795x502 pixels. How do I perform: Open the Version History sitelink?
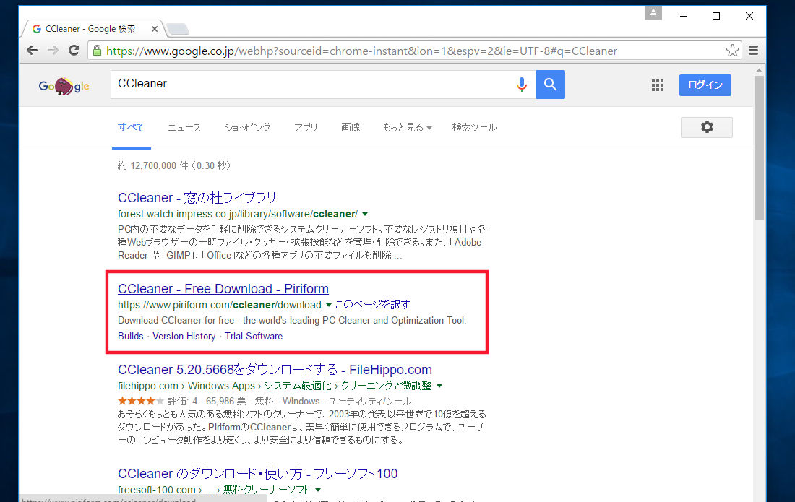tap(184, 337)
